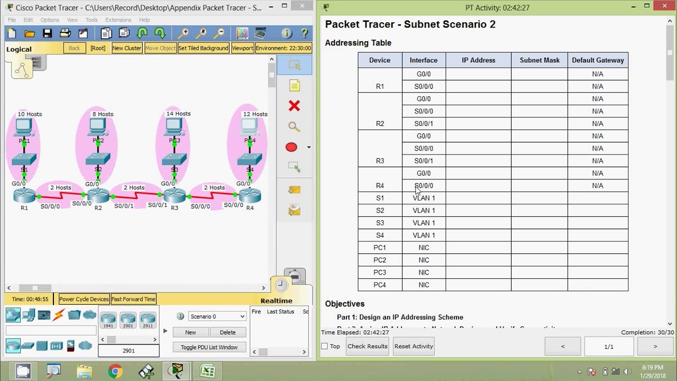The width and height of the screenshot is (677, 381).
Task: Undo with the left green arrow
Action: click(x=142, y=33)
